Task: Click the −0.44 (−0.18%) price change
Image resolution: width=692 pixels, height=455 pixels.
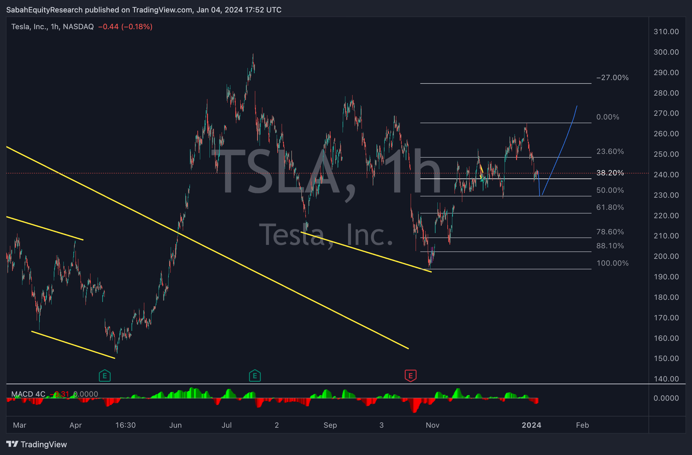Action: [x=125, y=27]
